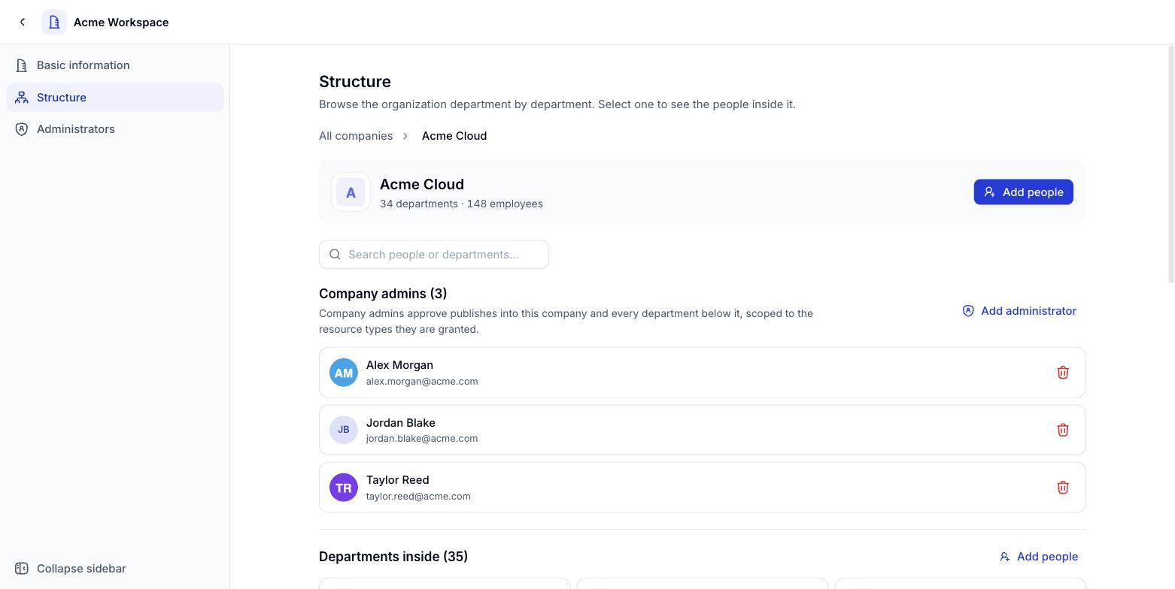The width and height of the screenshot is (1175, 589).
Task: Delete Alex Morgan from company admins
Action: (x=1063, y=373)
